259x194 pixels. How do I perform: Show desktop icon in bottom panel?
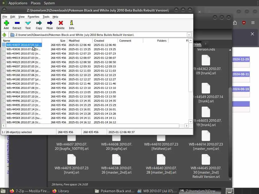click(3, 191)
